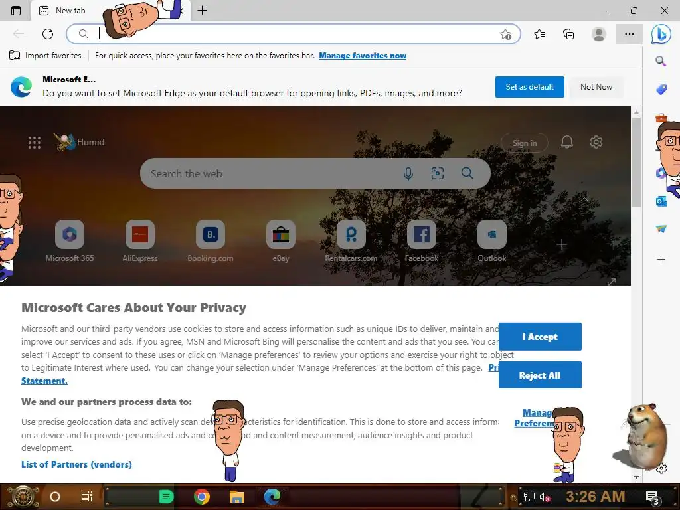The width and height of the screenshot is (680, 510).
Task: Open the app launcher grid icon
Action: coord(35,143)
